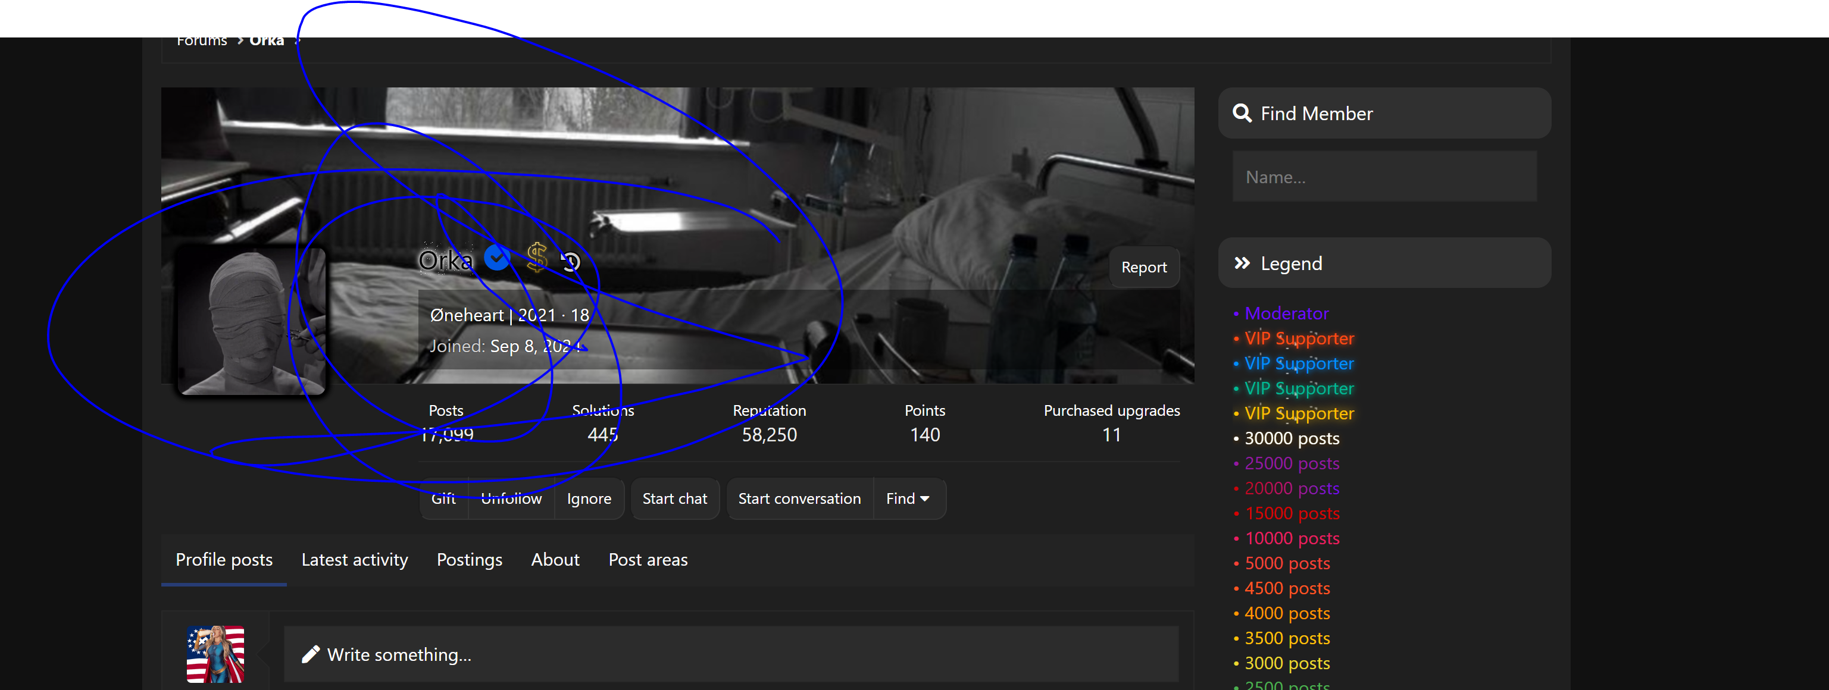Click the Gift button
Screen dimensions: 1829x690
pyautogui.click(x=444, y=499)
